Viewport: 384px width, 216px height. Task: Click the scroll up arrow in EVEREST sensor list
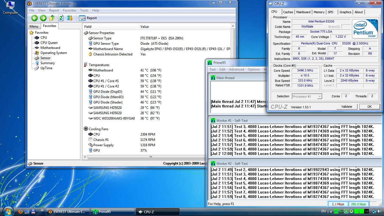233,26
